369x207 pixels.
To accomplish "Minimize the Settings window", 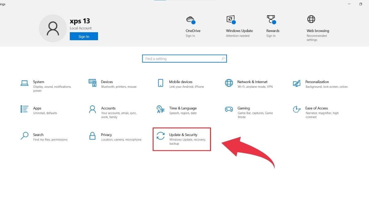I will (x=349, y=4).
